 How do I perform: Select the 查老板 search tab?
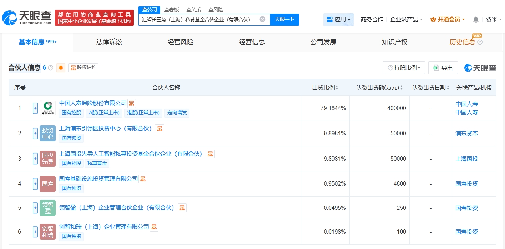tap(171, 10)
